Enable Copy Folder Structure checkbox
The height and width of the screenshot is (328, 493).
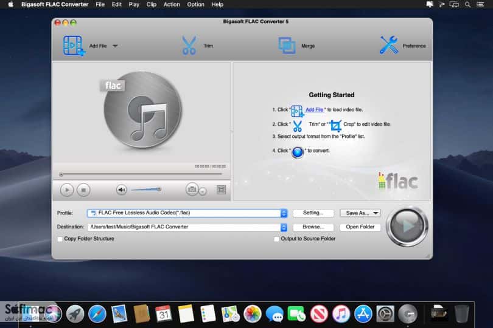(60, 239)
